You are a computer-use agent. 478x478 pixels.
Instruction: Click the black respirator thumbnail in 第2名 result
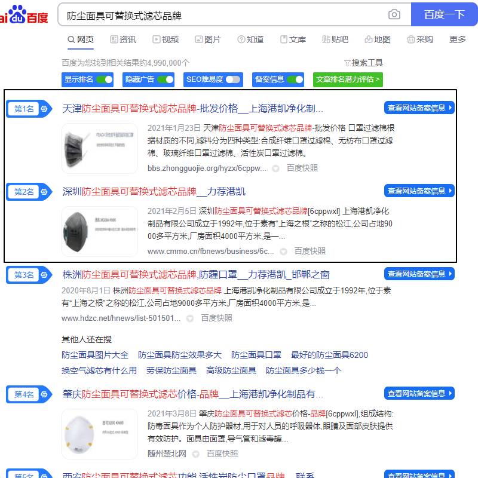click(x=100, y=231)
